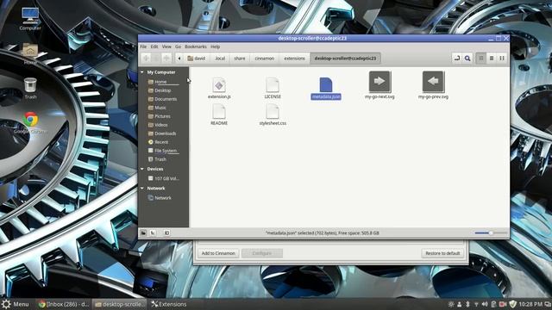This screenshot has height=310, width=552.
Task: Click the forward arrow in the toolbar
Action: tap(156, 59)
